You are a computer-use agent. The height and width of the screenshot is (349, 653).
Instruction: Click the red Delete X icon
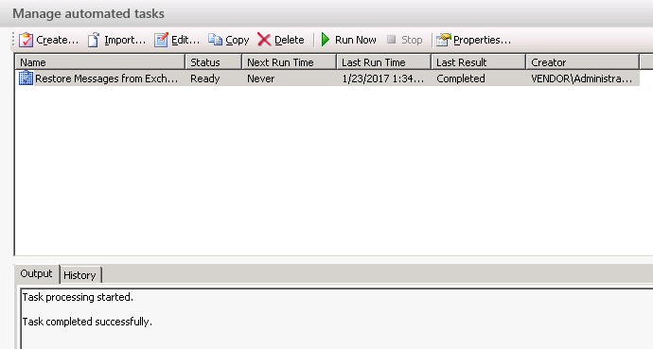[x=264, y=40]
